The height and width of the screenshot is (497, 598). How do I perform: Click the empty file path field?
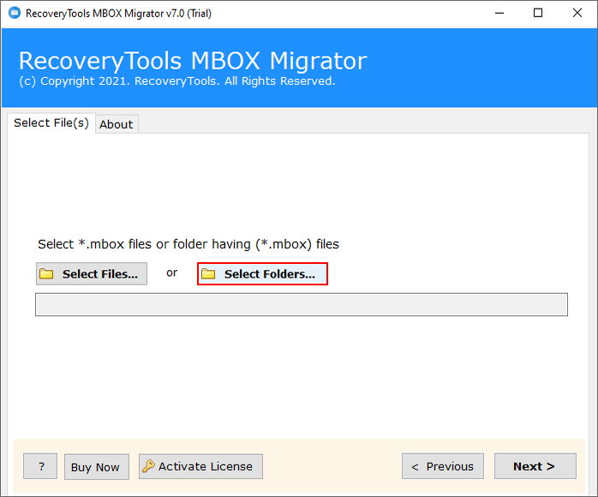[x=302, y=304]
